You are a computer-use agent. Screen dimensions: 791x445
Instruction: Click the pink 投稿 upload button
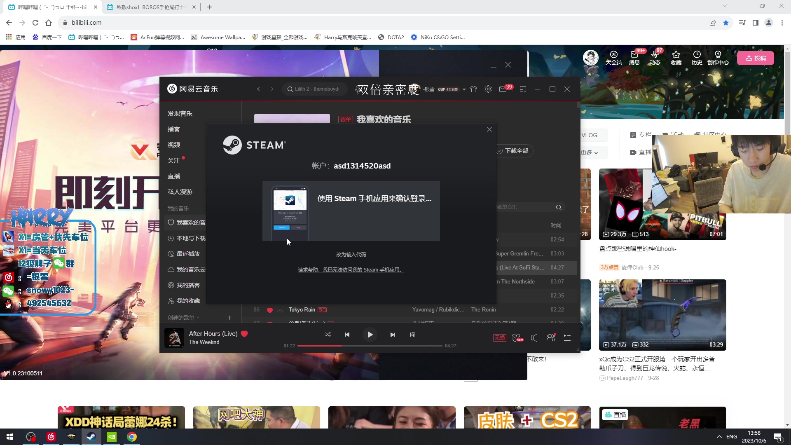(756, 58)
